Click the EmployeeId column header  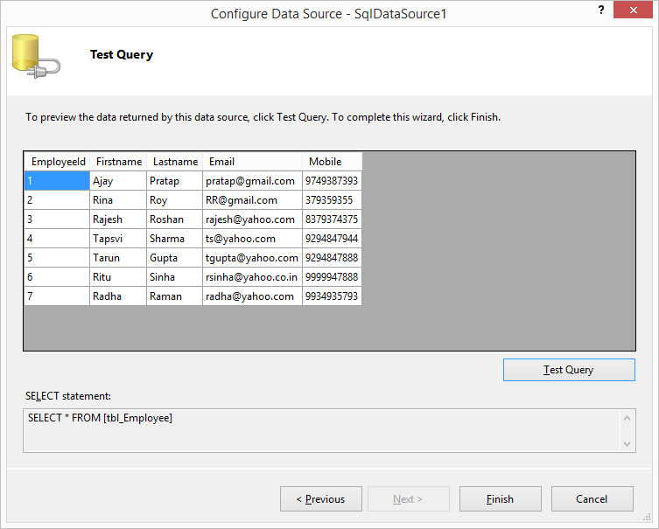point(57,162)
